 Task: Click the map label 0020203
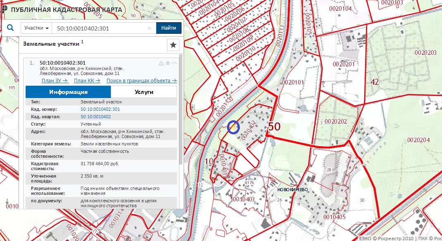[425, 52]
